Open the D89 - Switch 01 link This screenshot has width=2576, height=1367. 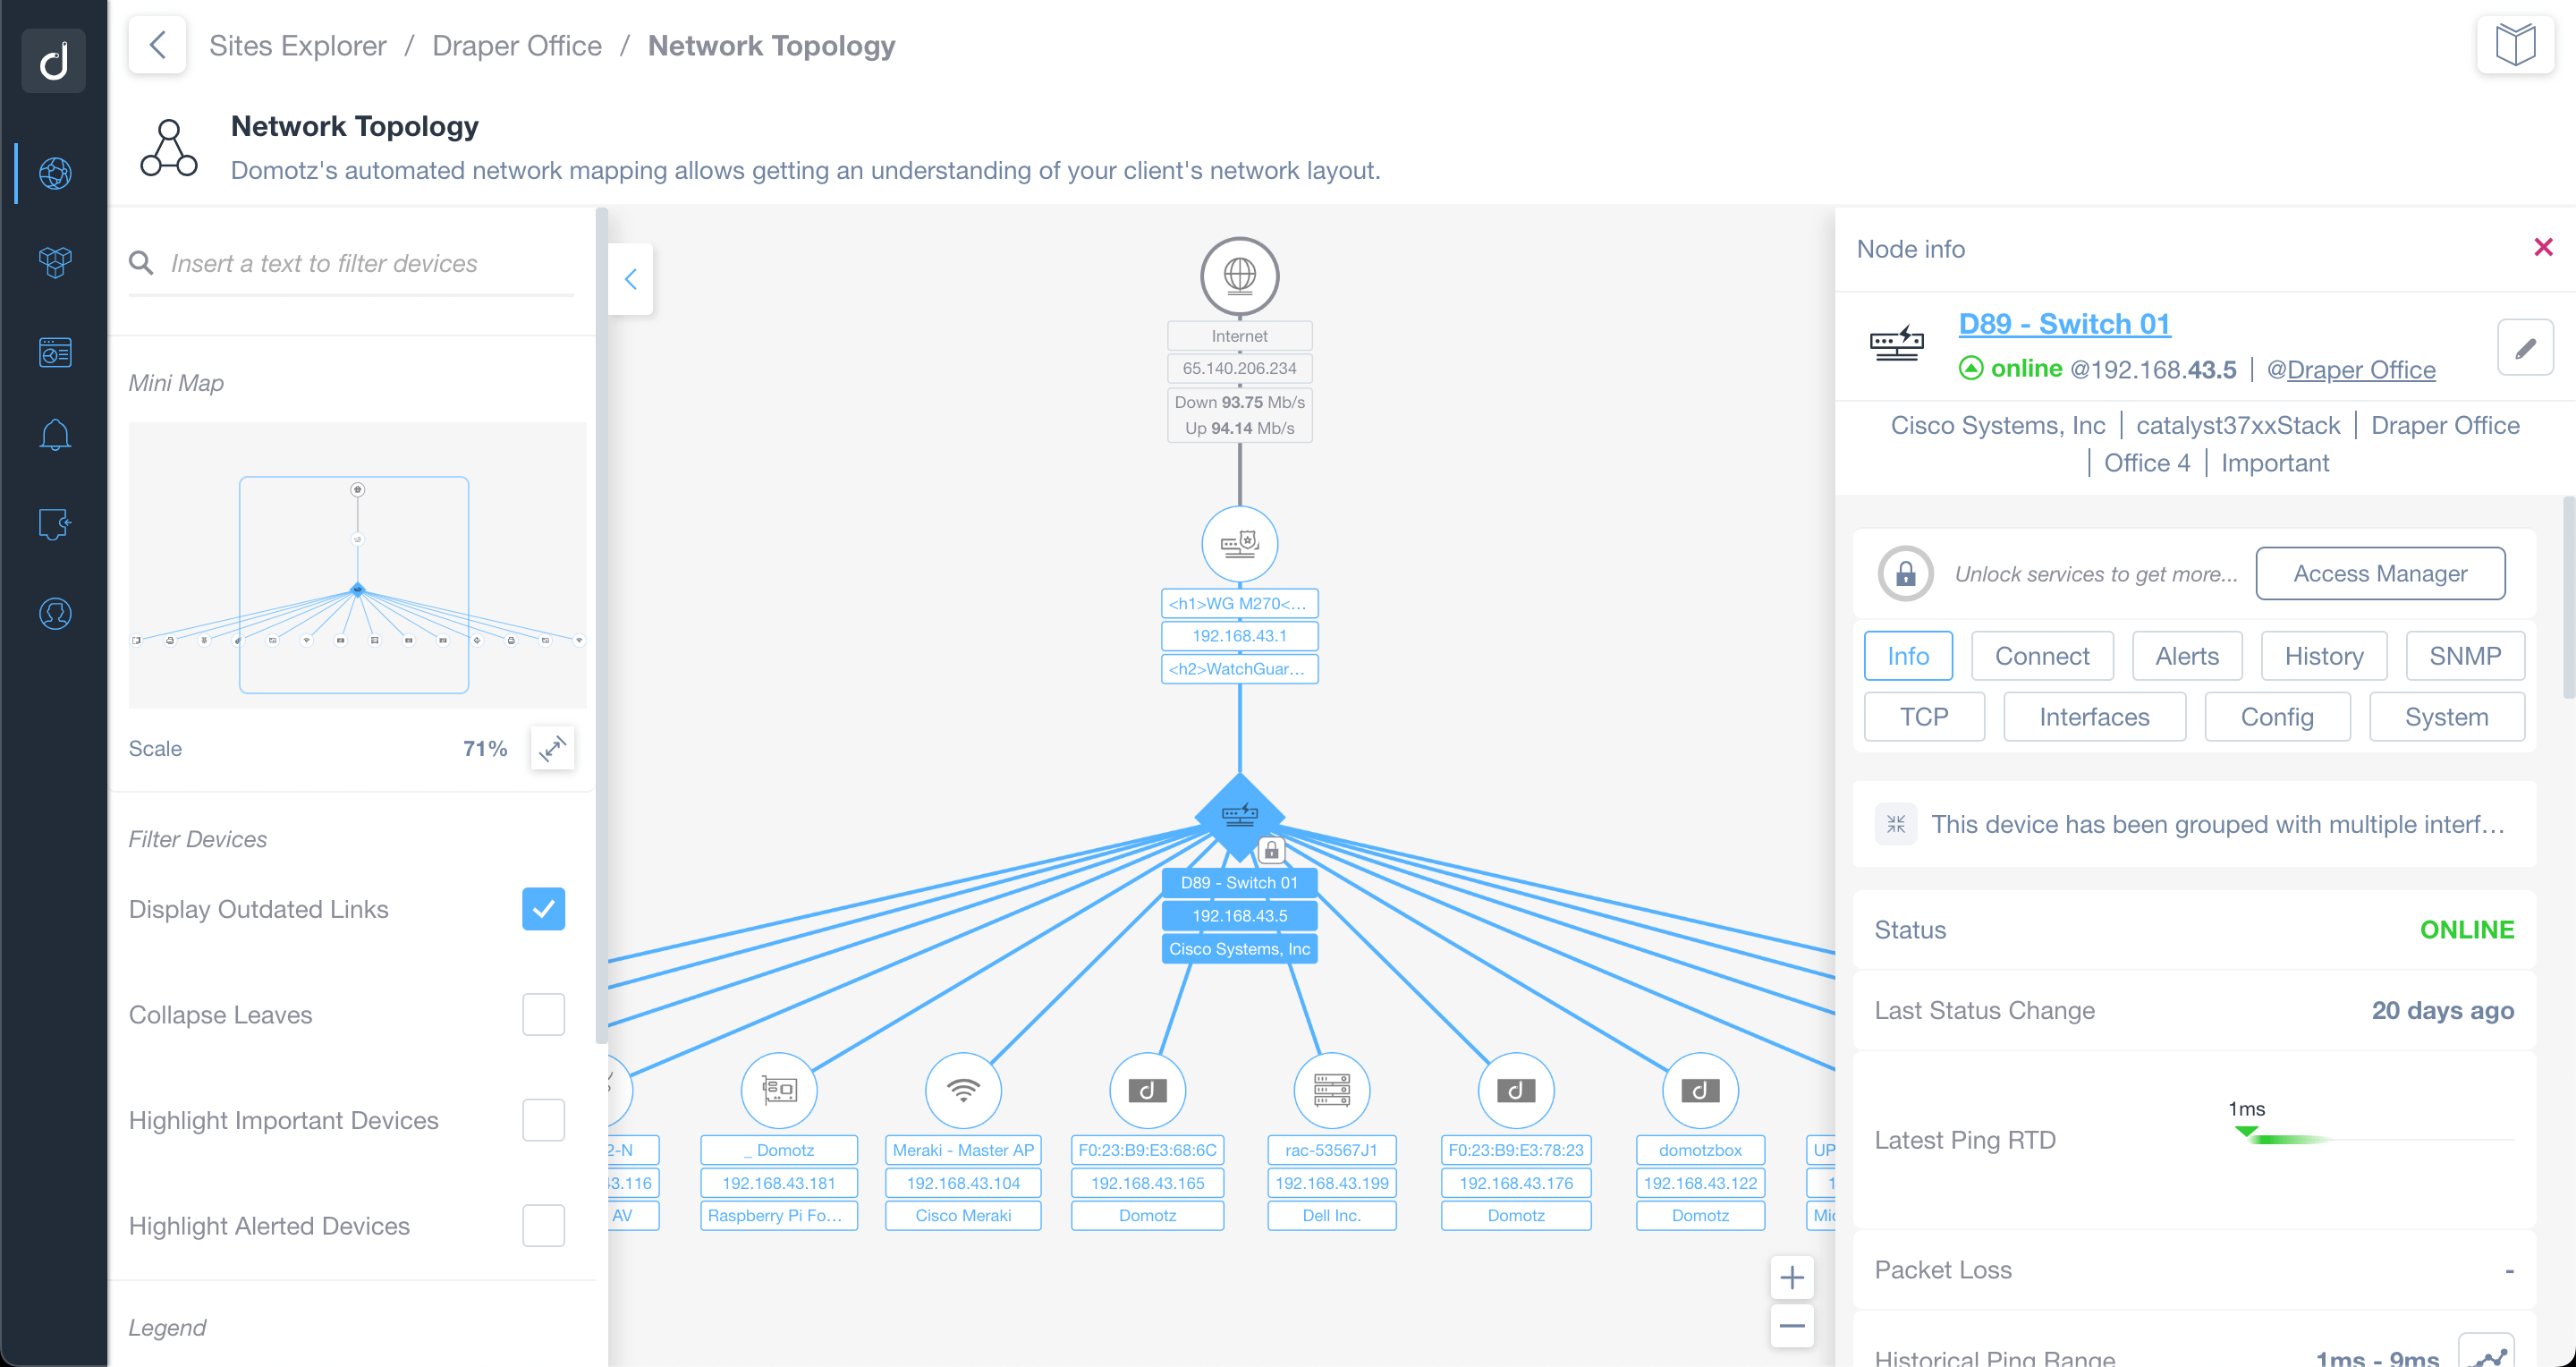2064,324
